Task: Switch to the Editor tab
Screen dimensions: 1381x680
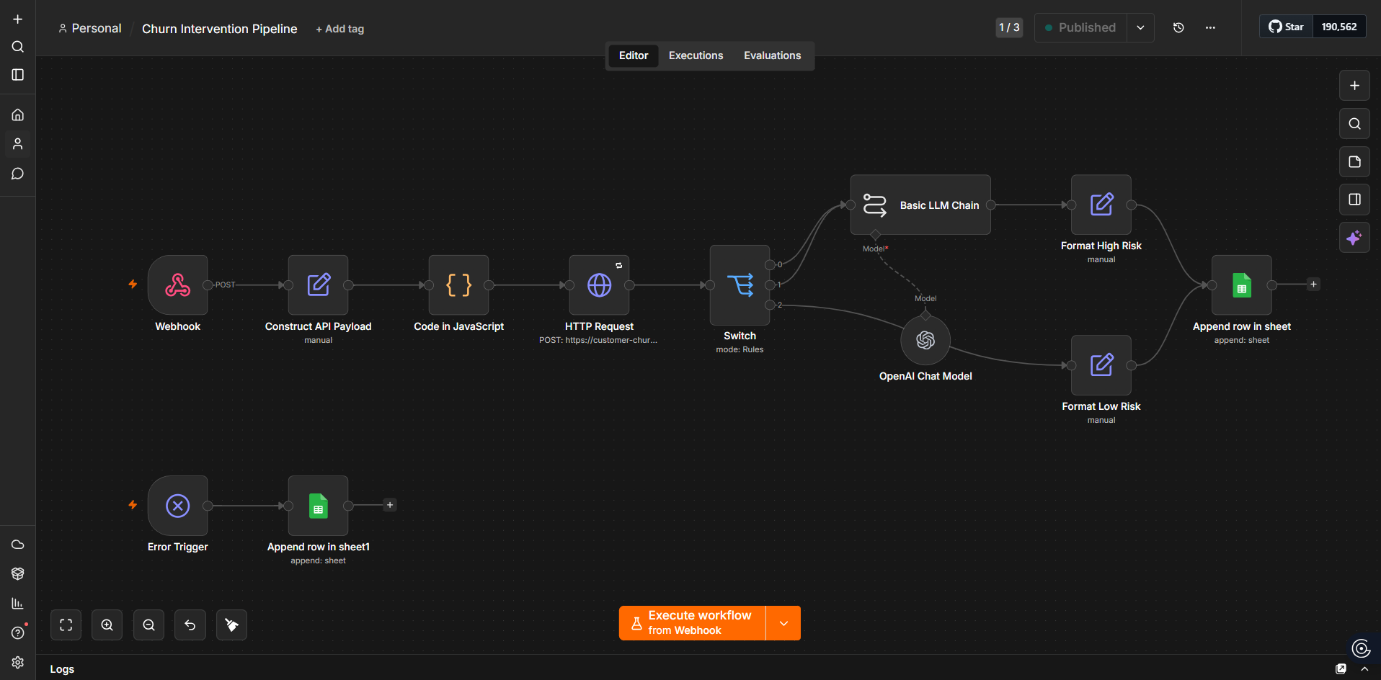Action: point(634,55)
